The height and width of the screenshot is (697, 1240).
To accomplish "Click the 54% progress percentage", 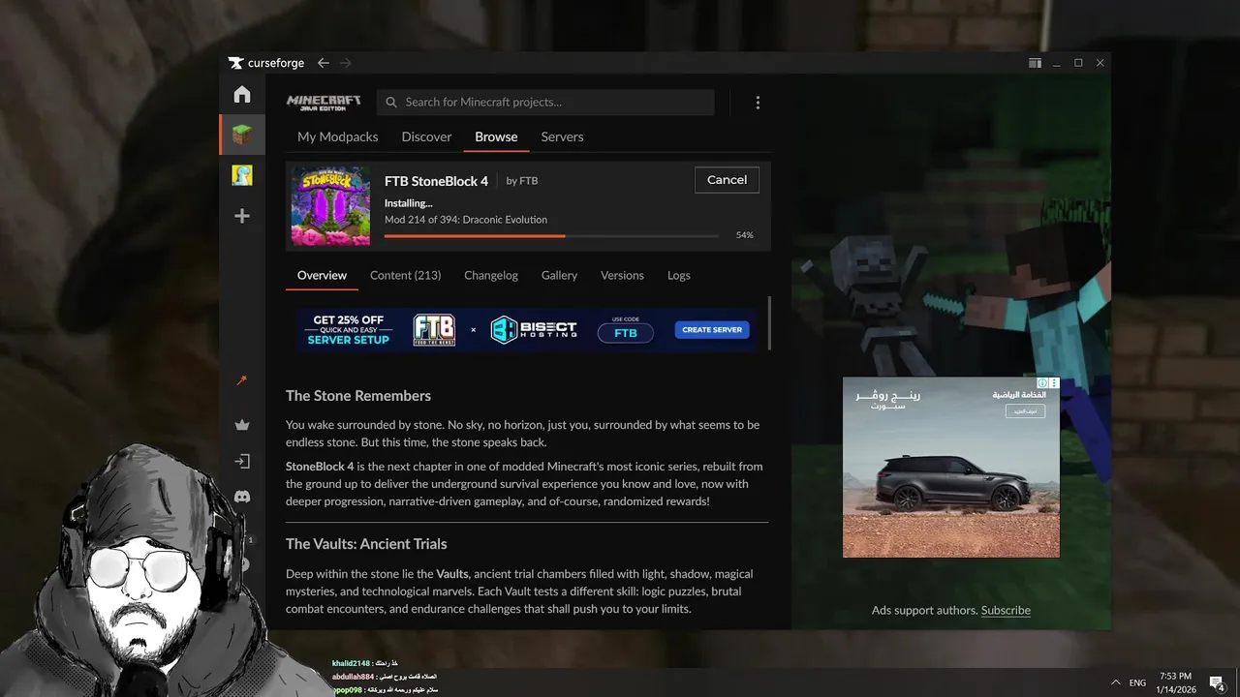I will coord(744,235).
